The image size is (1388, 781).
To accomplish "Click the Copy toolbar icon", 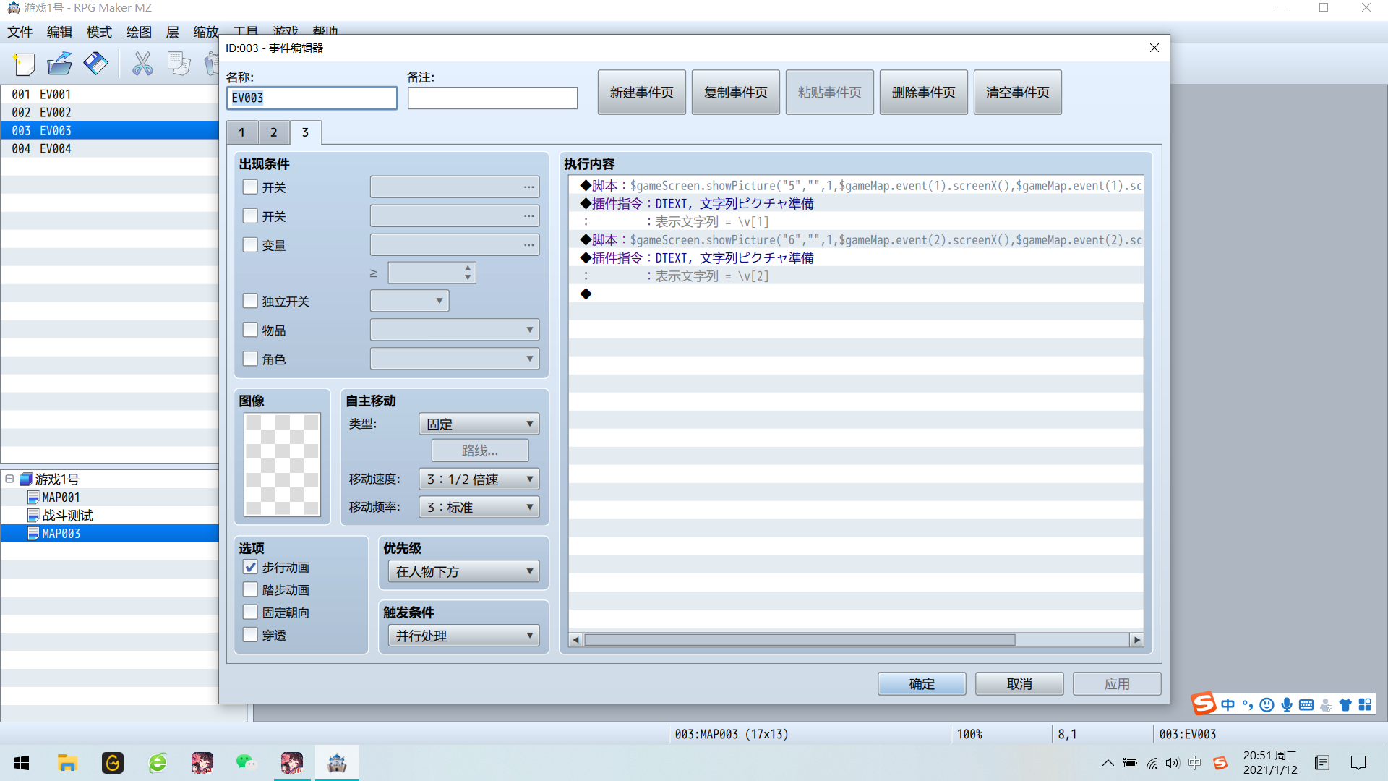I will (179, 64).
